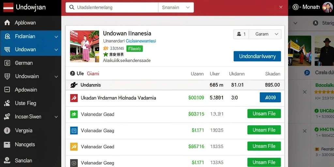The width and height of the screenshot is (334, 167).
Task: Click the Incsen Siwen sidebar icon
Action: tap(7, 116)
